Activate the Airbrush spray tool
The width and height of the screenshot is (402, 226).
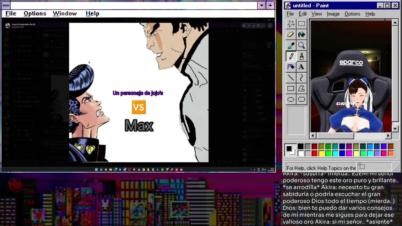(x=291, y=67)
